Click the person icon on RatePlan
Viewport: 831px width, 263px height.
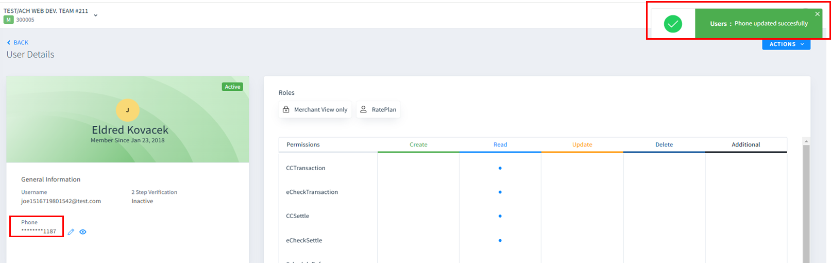(363, 110)
